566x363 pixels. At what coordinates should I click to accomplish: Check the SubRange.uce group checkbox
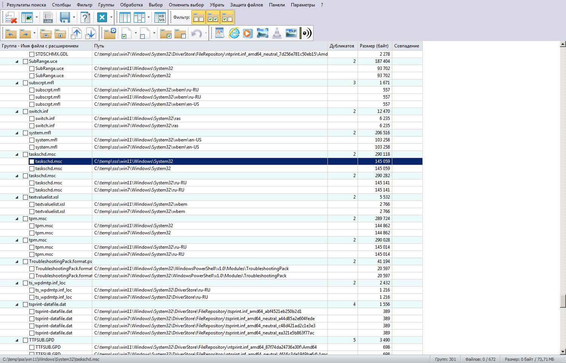pyautogui.click(x=26, y=61)
